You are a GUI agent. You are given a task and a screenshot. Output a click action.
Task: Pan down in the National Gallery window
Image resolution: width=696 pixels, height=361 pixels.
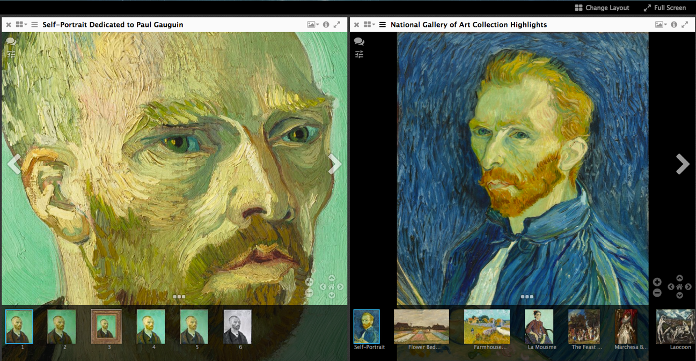tap(679, 295)
